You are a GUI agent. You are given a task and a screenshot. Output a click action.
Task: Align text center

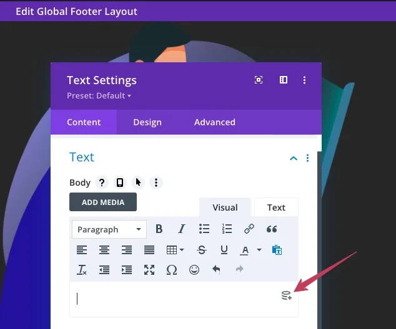coord(104,250)
